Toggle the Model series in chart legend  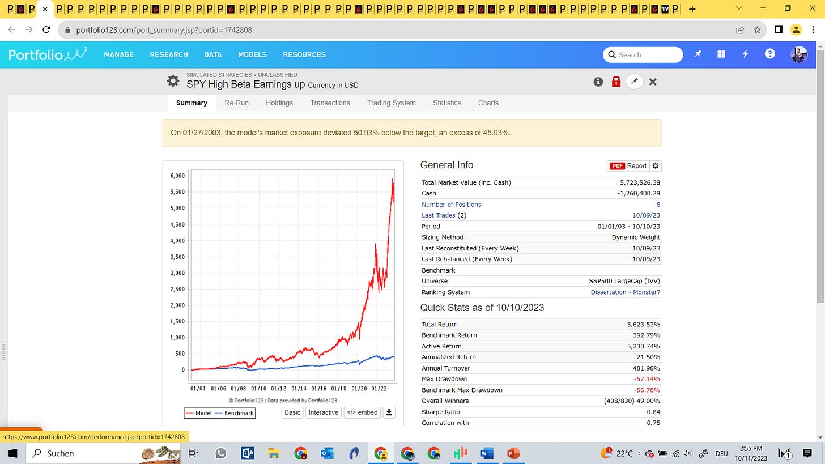coord(199,413)
